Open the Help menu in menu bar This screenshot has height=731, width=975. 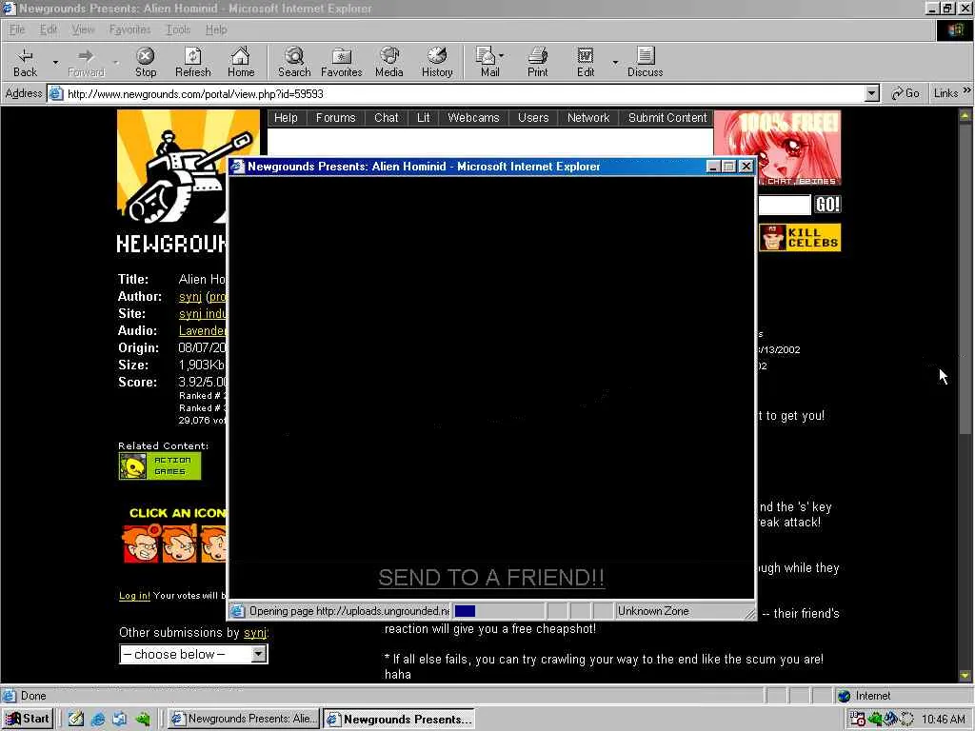point(216,30)
